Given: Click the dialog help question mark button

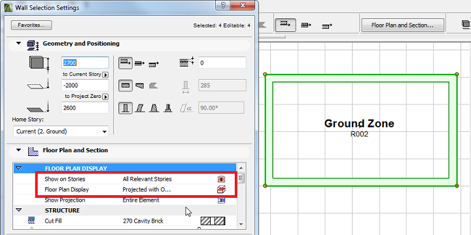Looking at the screenshot, I should tap(223, 5).
